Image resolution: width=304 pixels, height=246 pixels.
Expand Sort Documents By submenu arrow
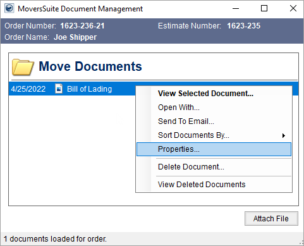(x=284, y=135)
